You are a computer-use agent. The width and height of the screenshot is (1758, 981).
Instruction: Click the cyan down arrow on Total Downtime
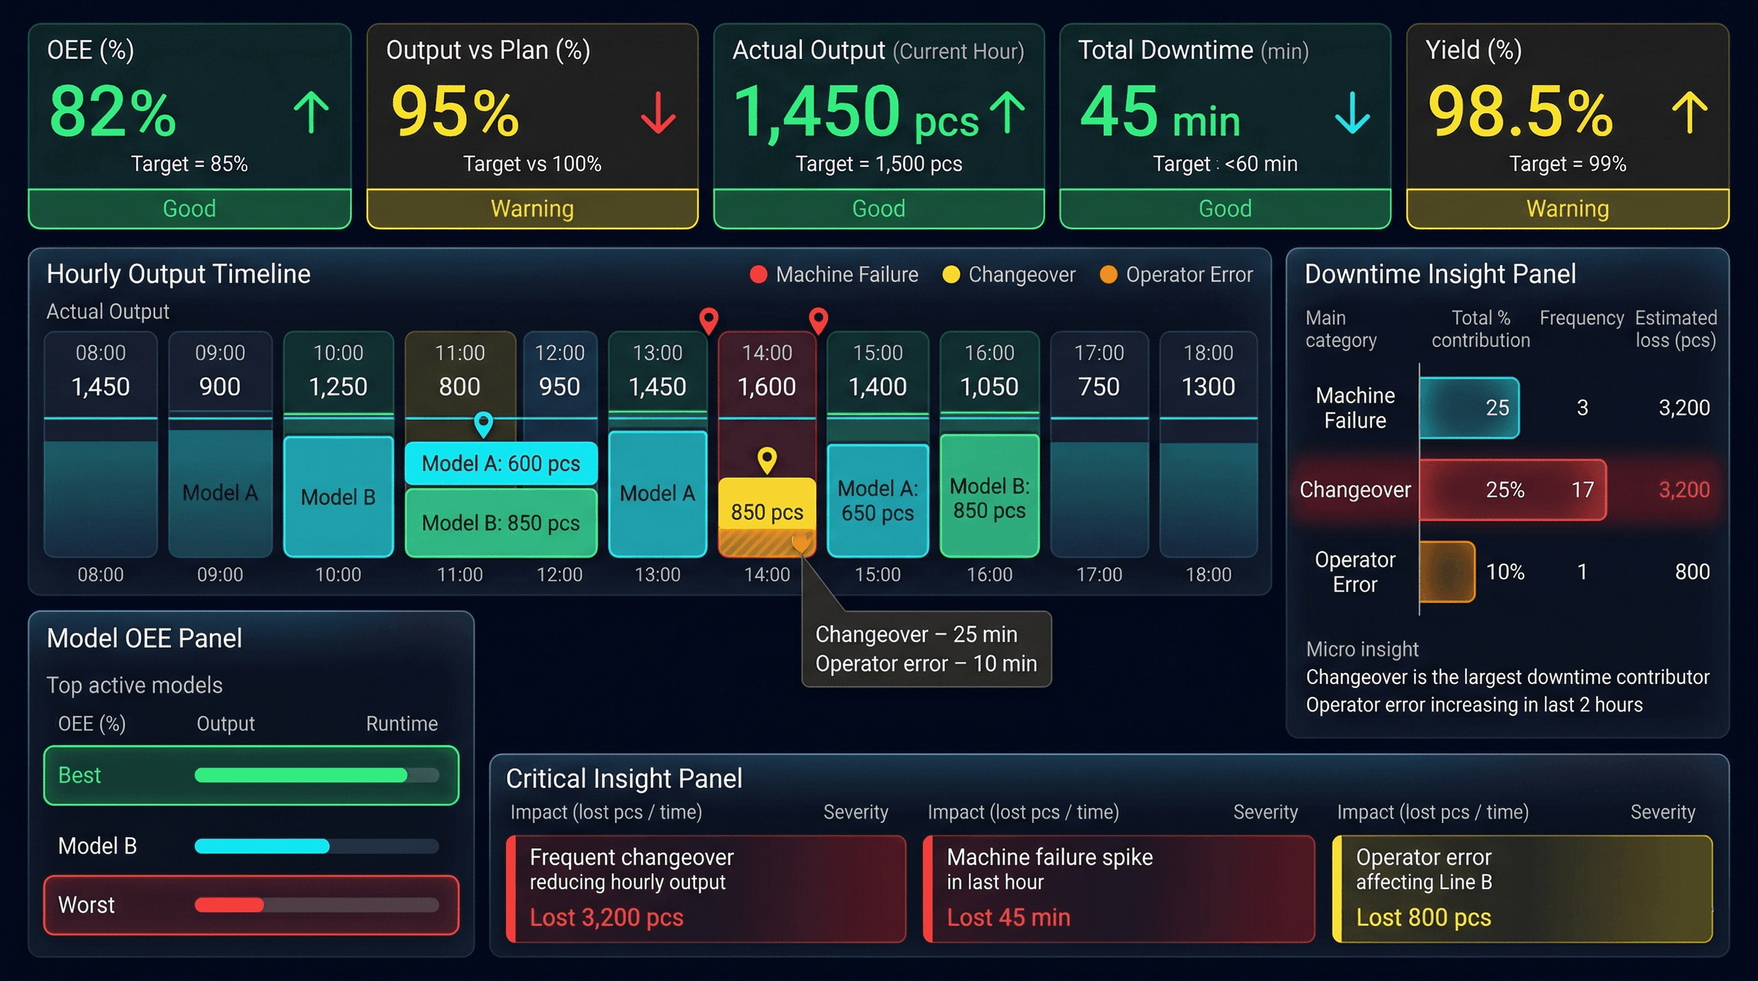tap(1351, 112)
